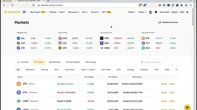Screen dimensions: 197x110
Task: Switch to Spot Markets tab
Action: (55, 62)
